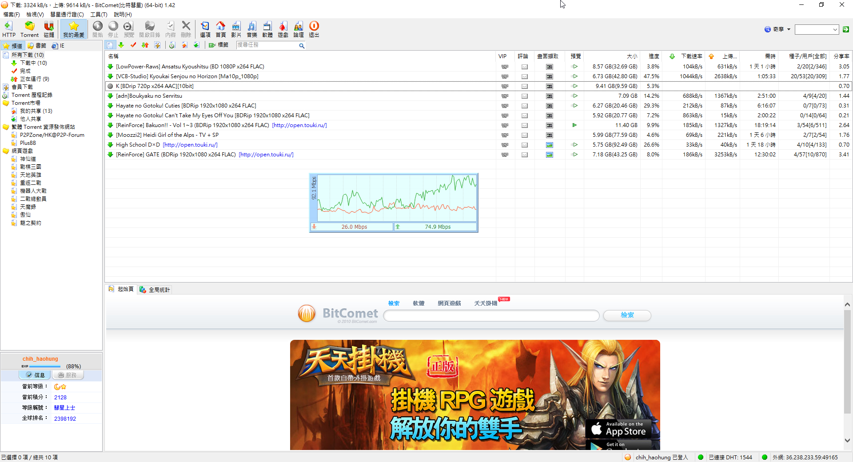Open the 檔案(F) menu

[12, 15]
